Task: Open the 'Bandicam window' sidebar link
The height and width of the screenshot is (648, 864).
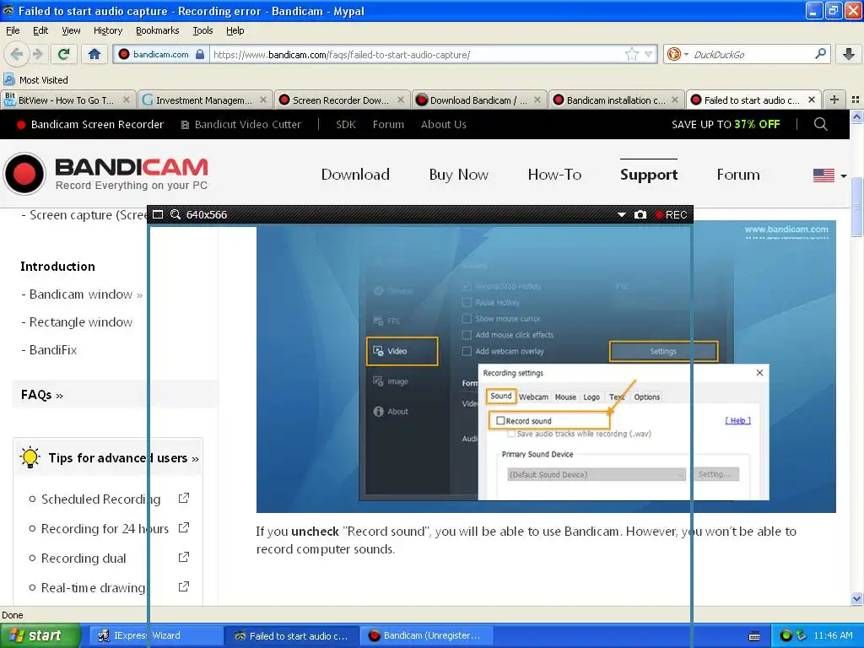Action: pyautogui.click(x=82, y=294)
